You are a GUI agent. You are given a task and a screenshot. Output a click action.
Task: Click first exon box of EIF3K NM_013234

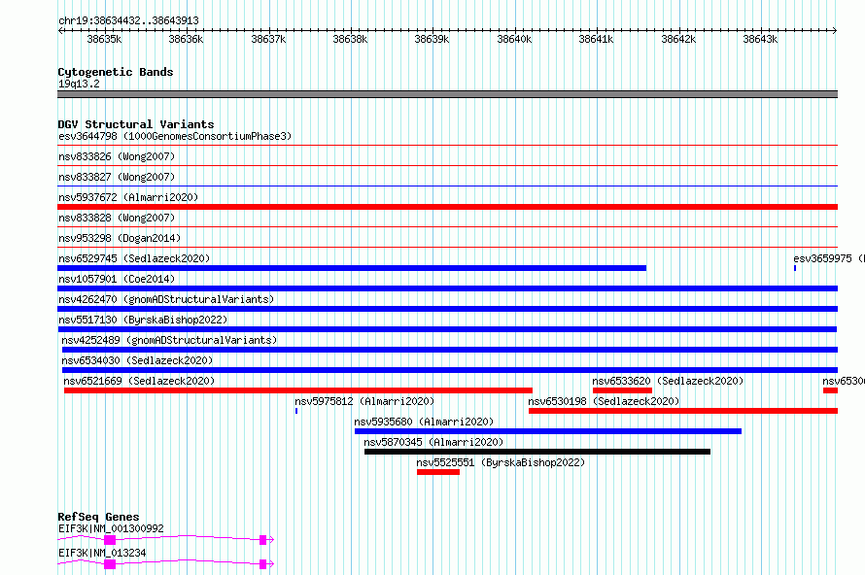tap(110, 564)
